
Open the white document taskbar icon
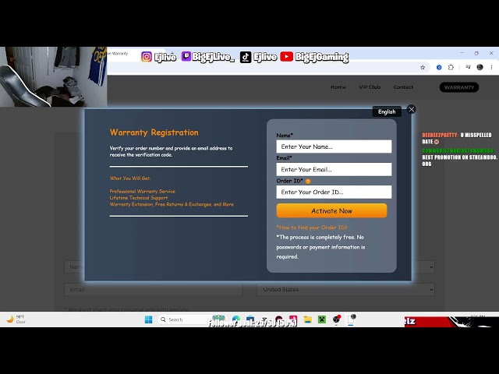(351, 319)
